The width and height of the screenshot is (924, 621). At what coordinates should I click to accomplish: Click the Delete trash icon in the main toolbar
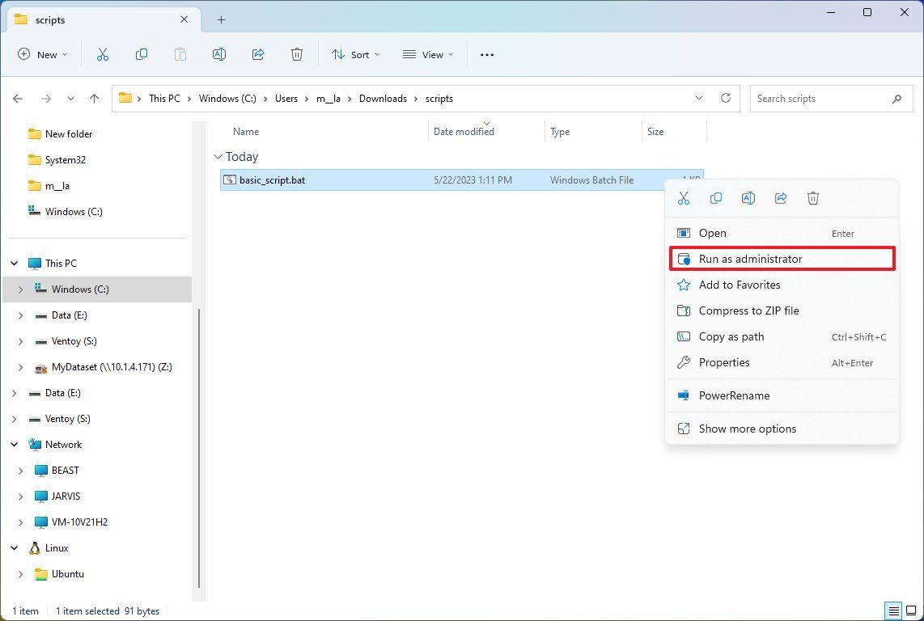[x=297, y=54]
